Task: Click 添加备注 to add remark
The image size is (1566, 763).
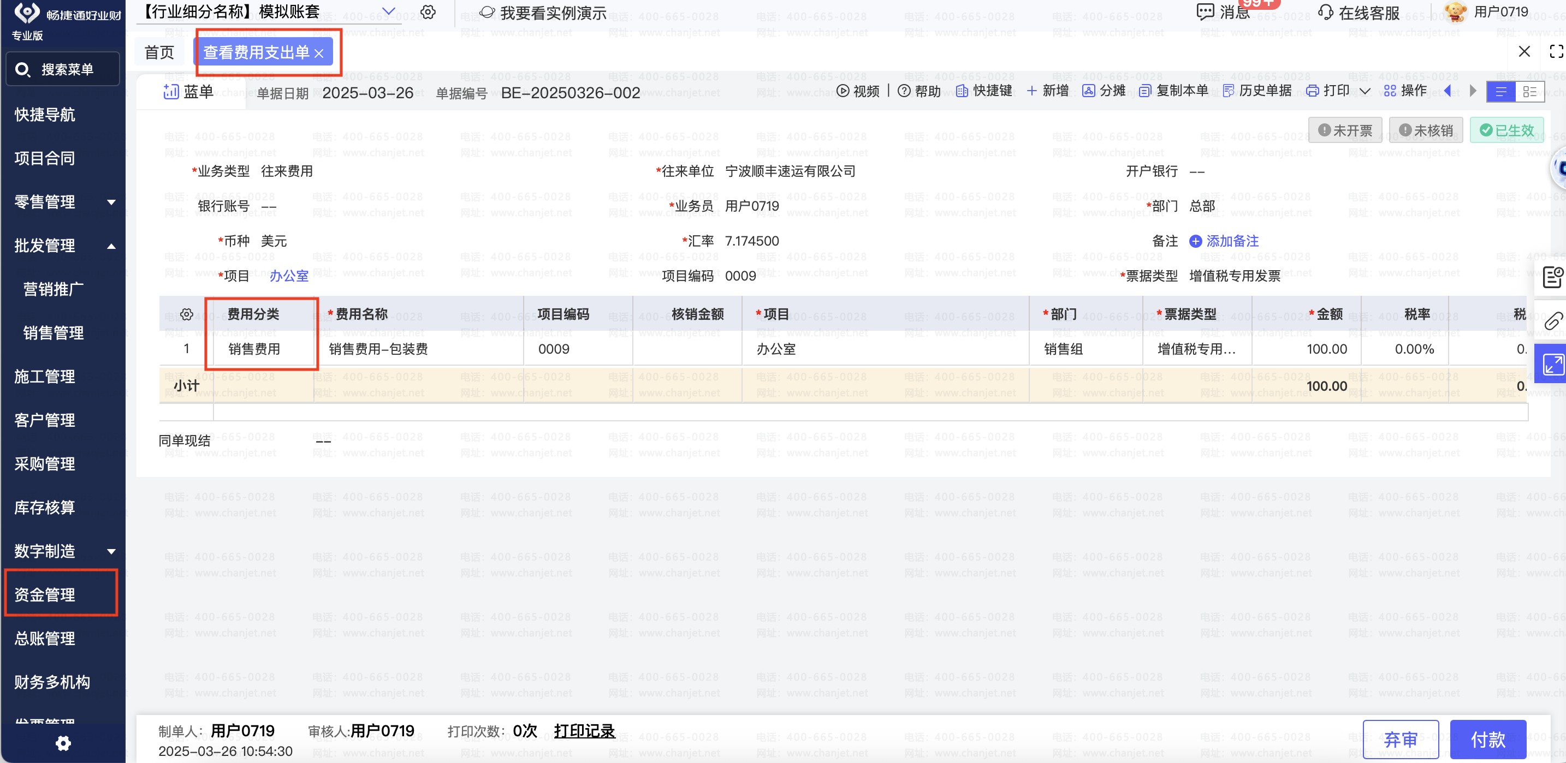Action: point(1224,241)
